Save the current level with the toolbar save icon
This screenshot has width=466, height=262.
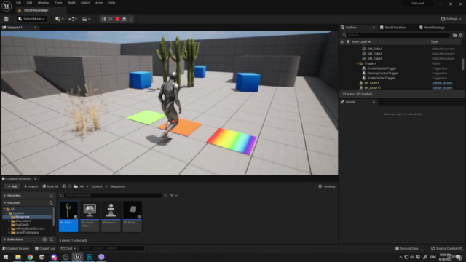(7, 19)
